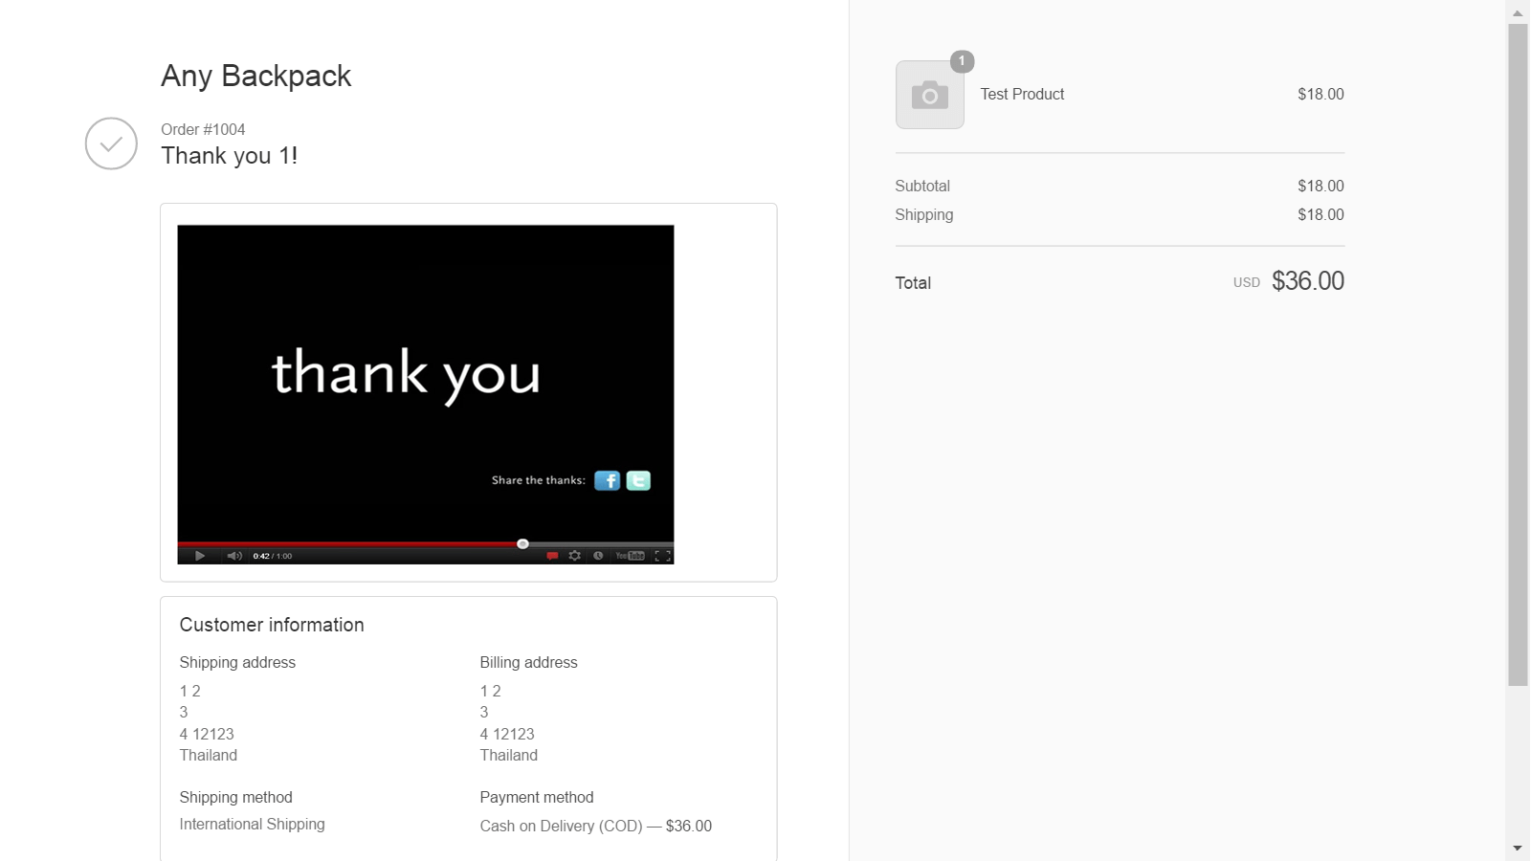Click the watch later clock icon
The image size is (1531, 861).
coord(598,556)
